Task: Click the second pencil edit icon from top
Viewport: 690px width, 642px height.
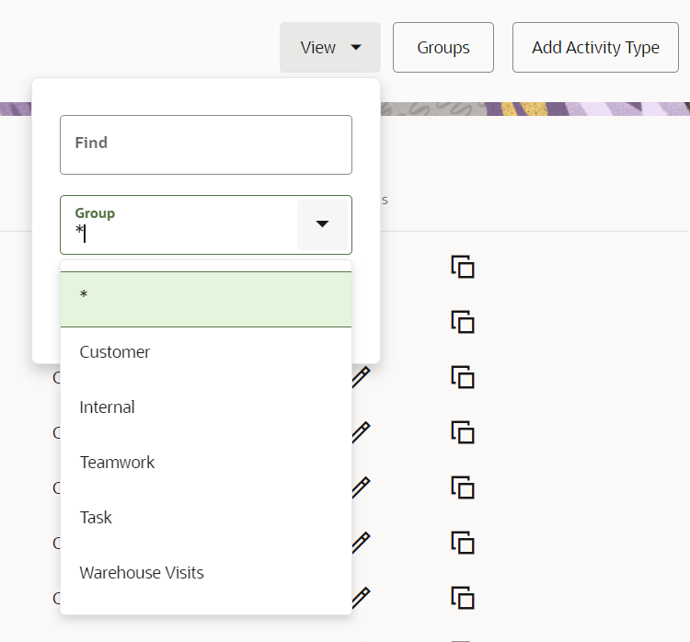Action: 361,431
